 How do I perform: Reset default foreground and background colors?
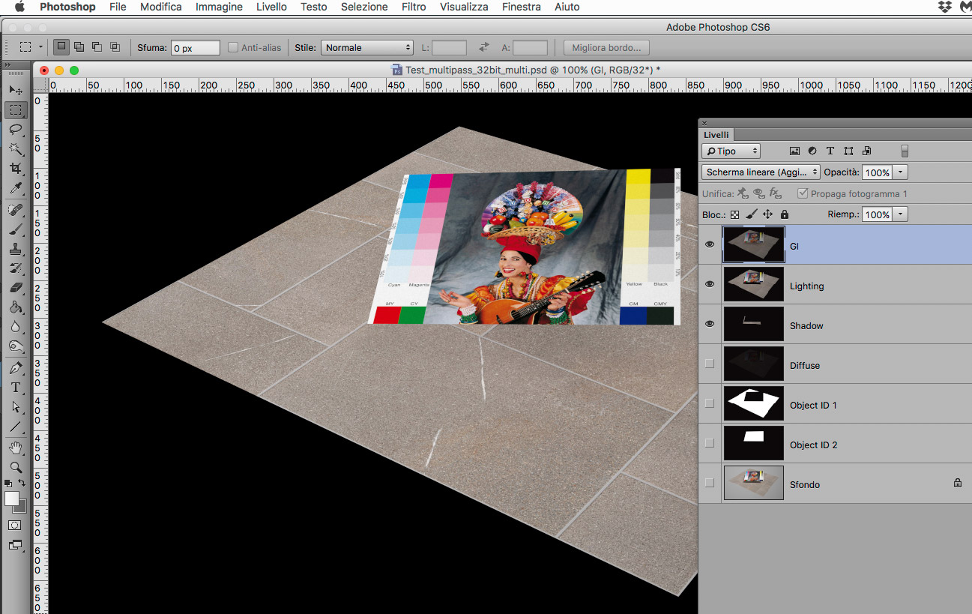pos(8,484)
